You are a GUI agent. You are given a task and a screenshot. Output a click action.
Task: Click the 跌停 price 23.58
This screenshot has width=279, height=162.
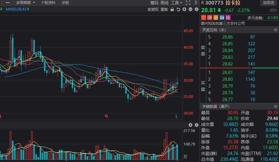(272, 142)
